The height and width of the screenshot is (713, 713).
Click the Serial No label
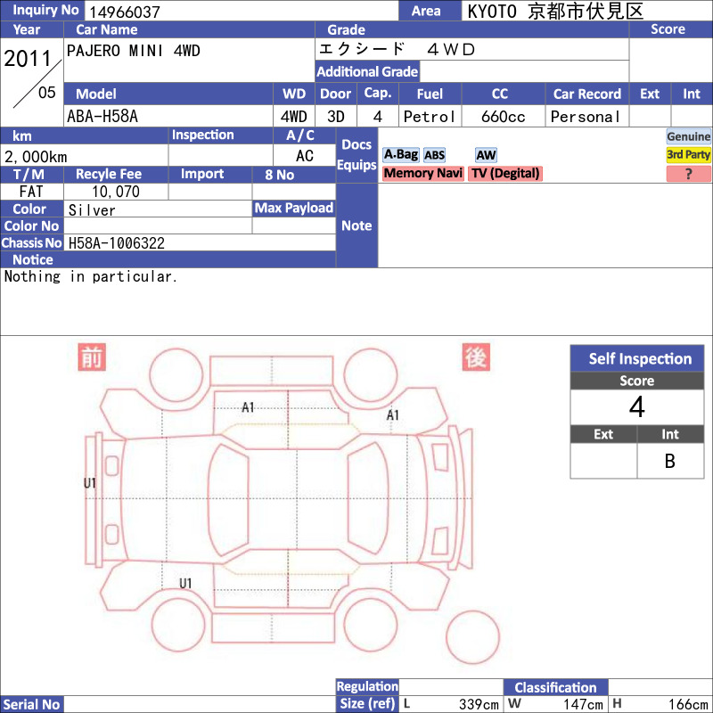(x=31, y=704)
